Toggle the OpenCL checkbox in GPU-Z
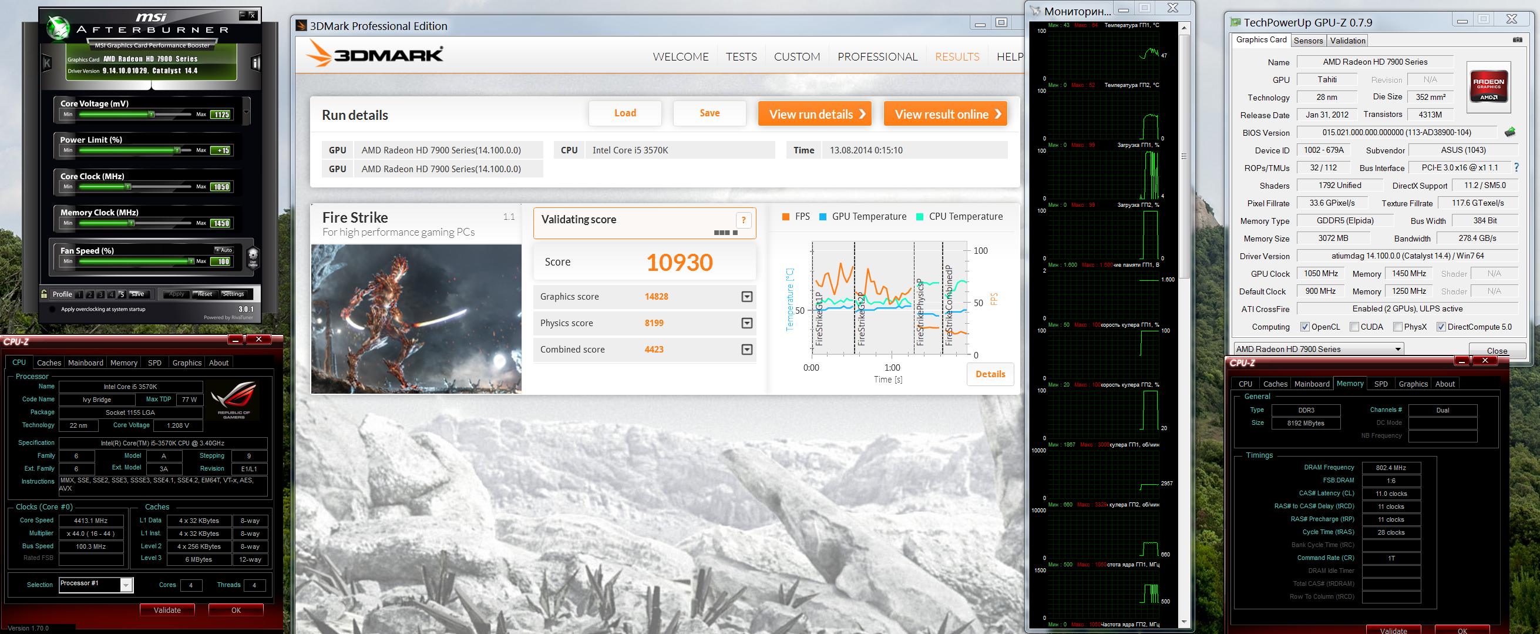The width and height of the screenshot is (1540, 634). coord(1304,327)
